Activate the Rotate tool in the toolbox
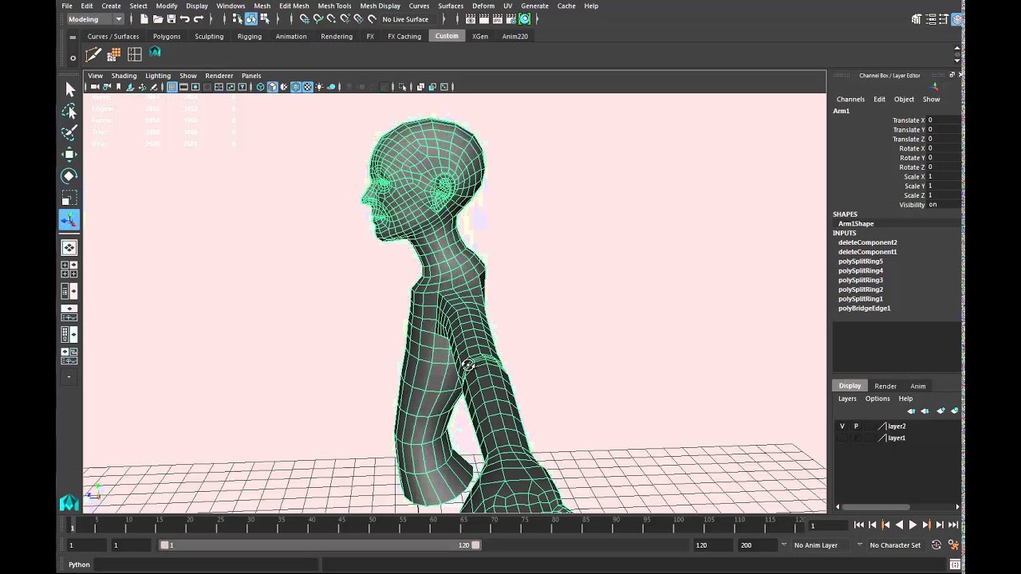The width and height of the screenshot is (1021, 574). click(x=69, y=175)
